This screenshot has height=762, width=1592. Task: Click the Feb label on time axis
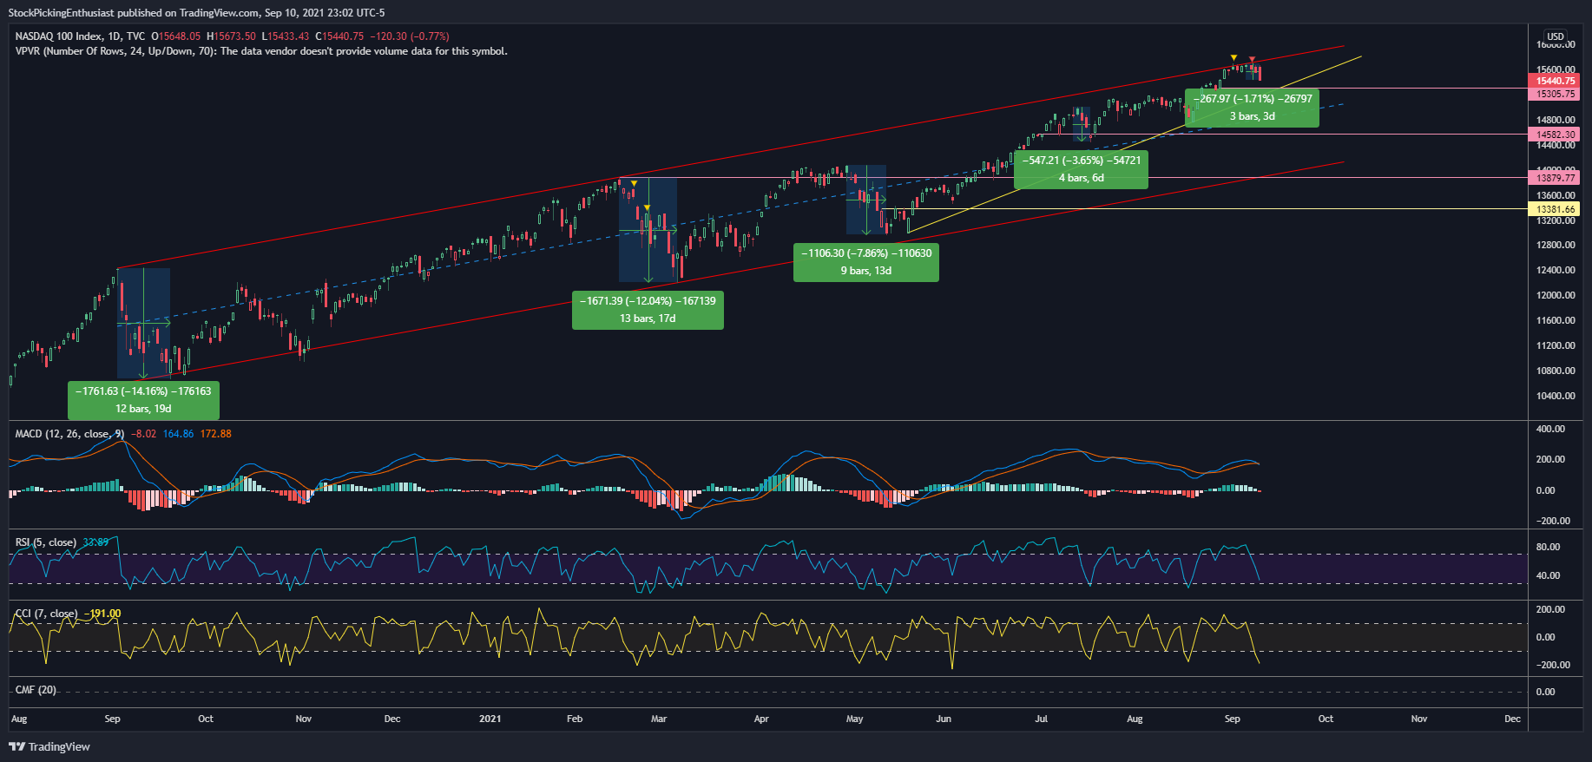click(575, 719)
